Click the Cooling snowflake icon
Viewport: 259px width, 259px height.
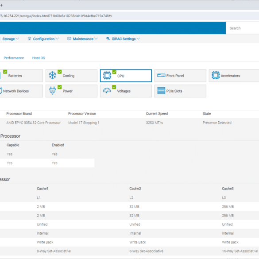(52, 75)
